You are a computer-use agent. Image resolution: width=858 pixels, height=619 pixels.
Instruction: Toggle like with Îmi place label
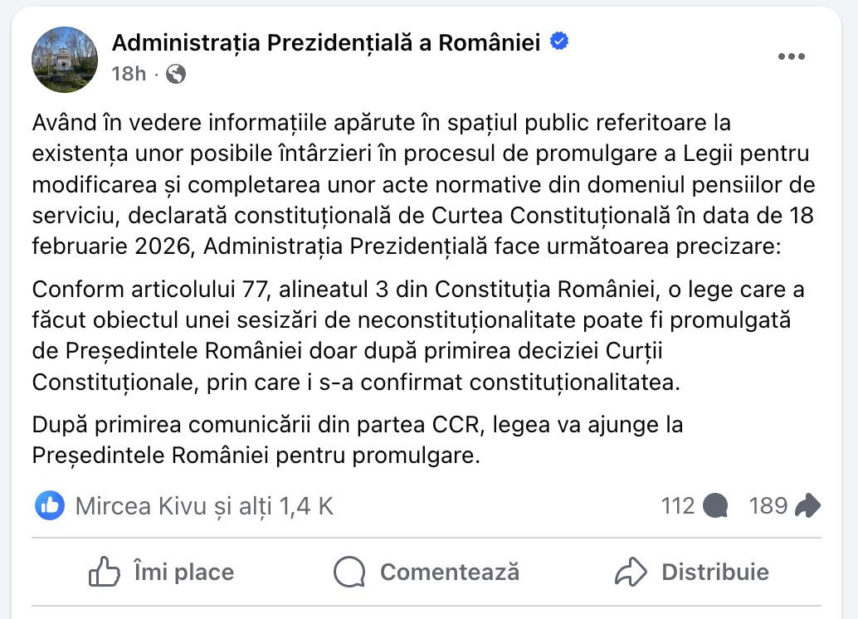coord(183,572)
